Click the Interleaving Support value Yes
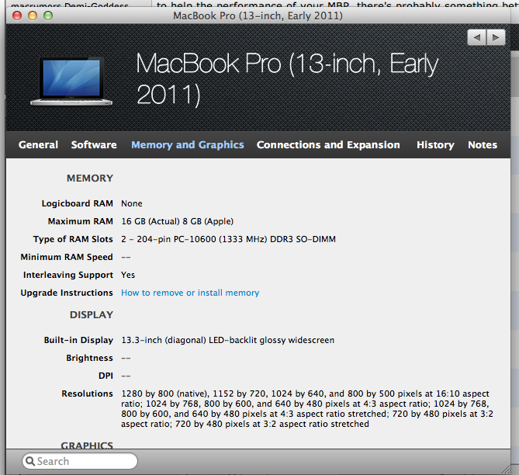The width and height of the screenshot is (519, 475). [128, 275]
